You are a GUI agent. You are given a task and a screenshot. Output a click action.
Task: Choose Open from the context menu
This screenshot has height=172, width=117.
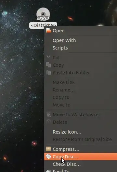pyautogui.click(x=81, y=31)
